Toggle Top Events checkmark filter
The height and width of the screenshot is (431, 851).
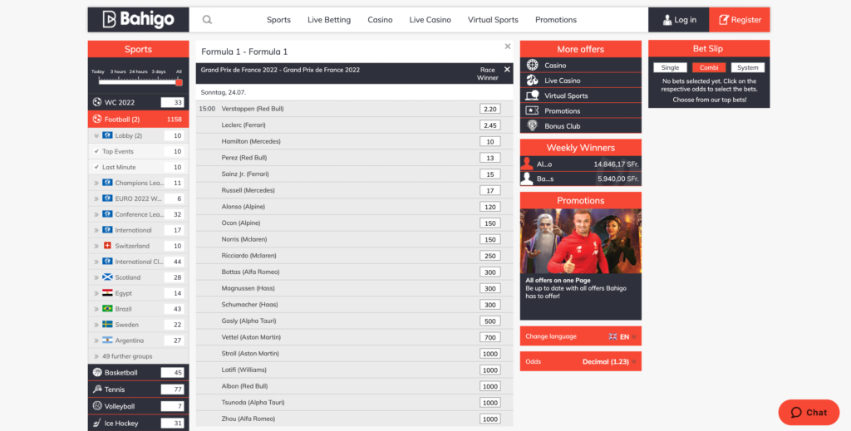96,151
